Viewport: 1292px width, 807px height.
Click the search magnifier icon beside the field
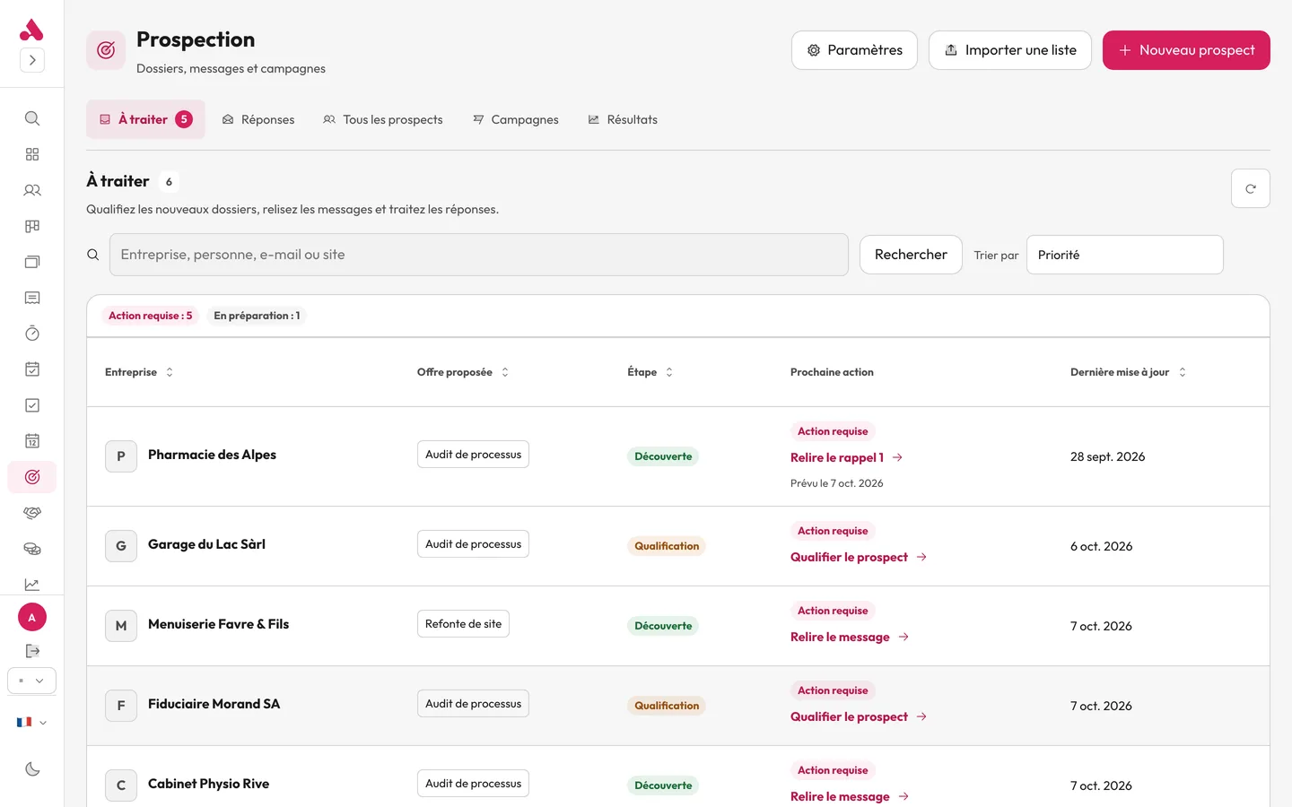pyautogui.click(x=92, y=255)
